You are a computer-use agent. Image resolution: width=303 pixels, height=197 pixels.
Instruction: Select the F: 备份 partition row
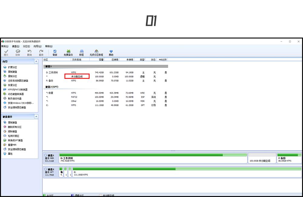coord(106,81)
